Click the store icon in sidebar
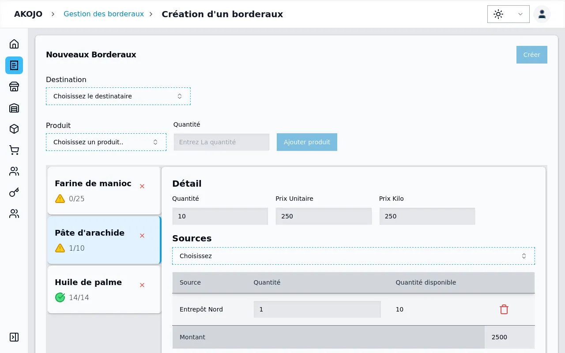This screenshot has width=565, height=353. click(x=14, y=86)
